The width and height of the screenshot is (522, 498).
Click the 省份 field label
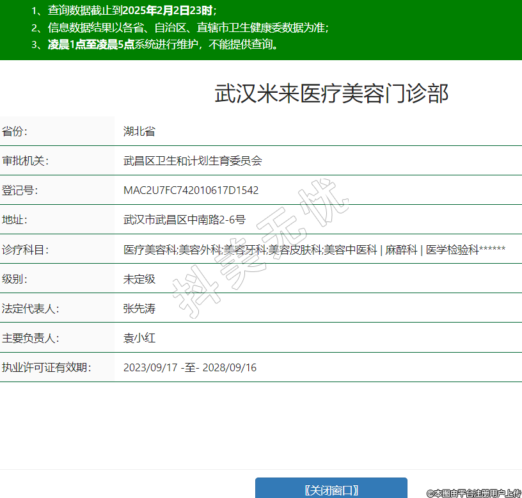tap(15, 132)
